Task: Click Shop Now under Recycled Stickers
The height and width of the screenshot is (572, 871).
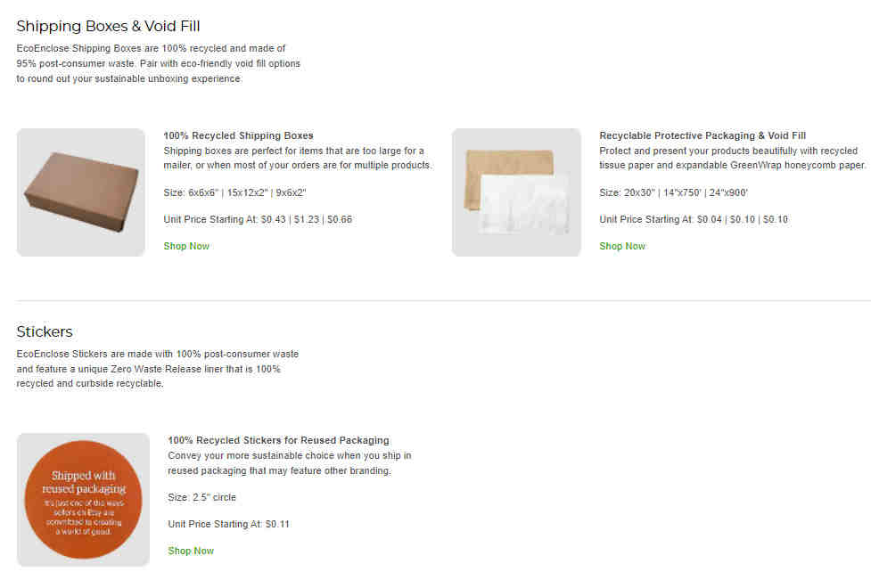Action: (191, 551)
